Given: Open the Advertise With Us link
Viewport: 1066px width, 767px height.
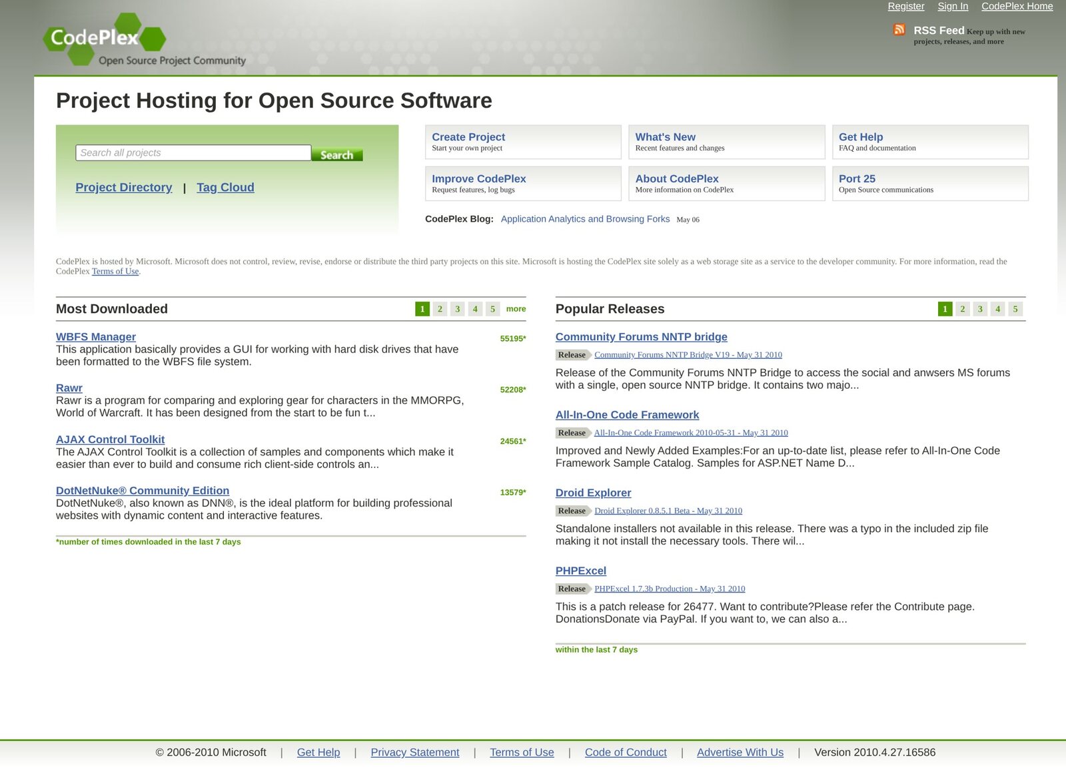Looking at the screenshot, I should 740,752.
